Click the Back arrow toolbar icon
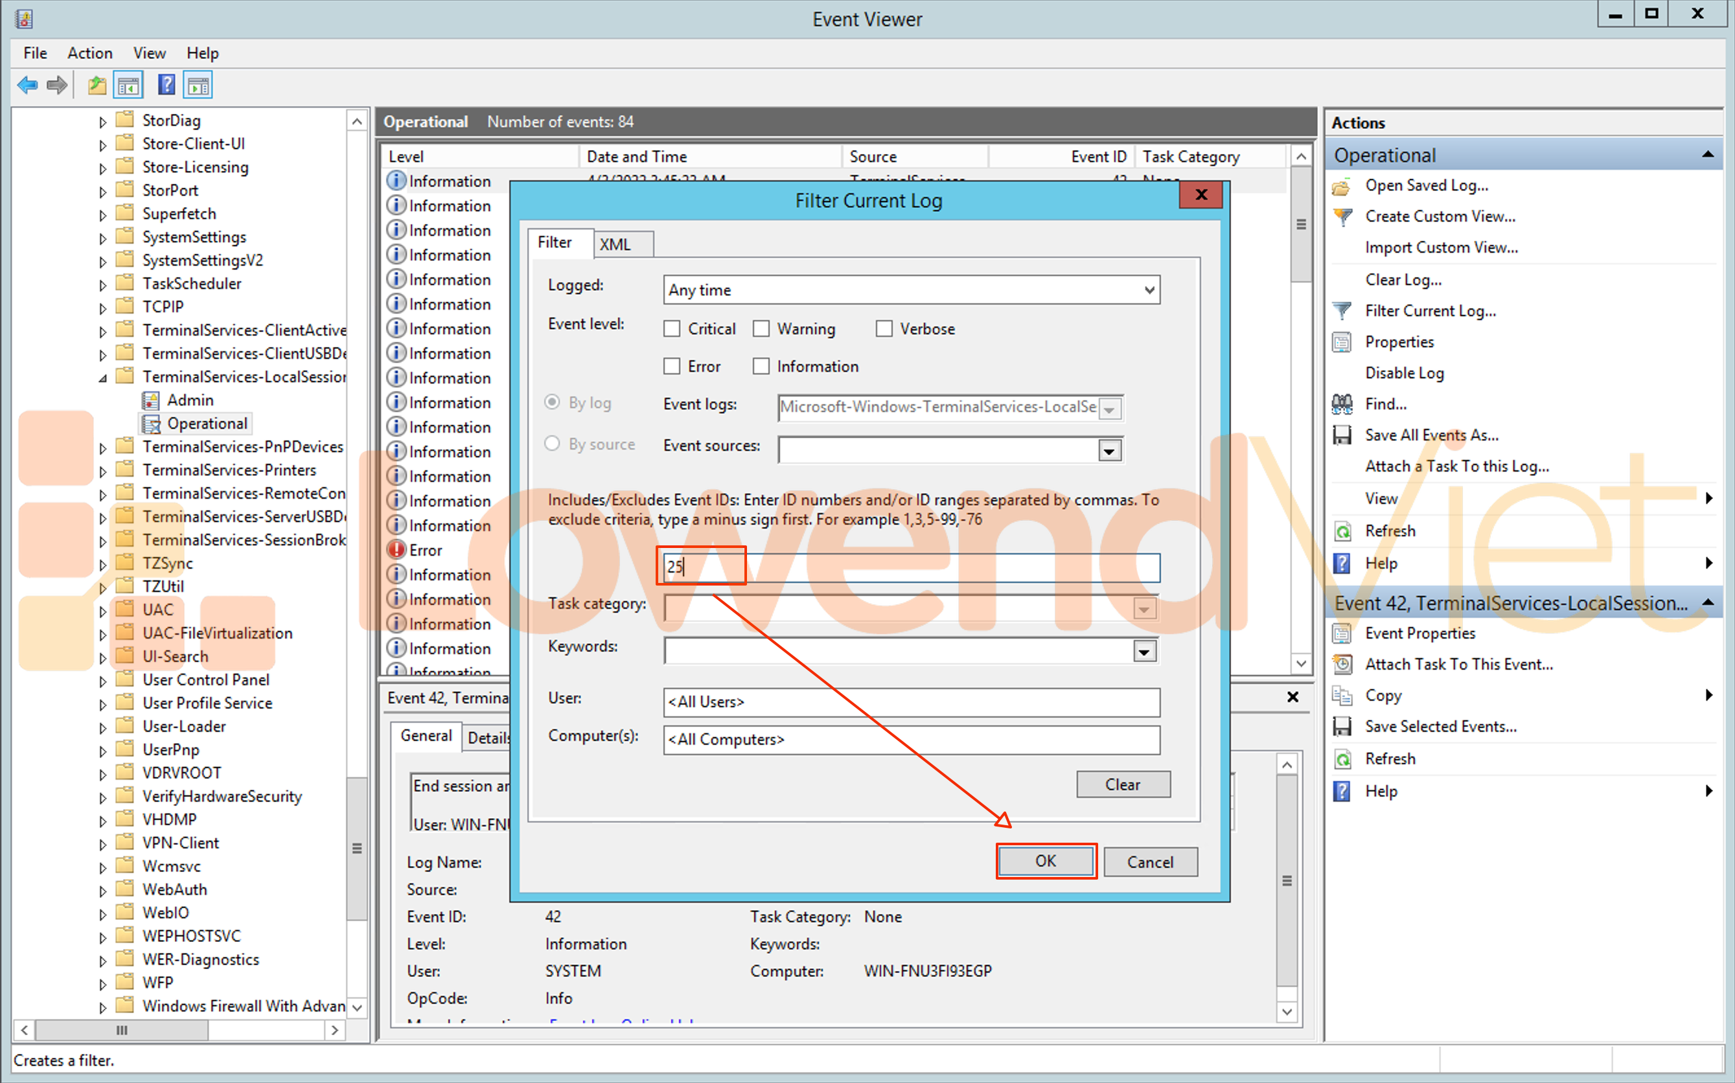 tap(27, 85)
